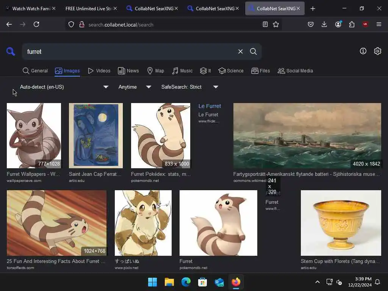Viewport: 388px width, 291px height.
Task: Close the Watch Watch Fam tab
Action: [54, 8]
